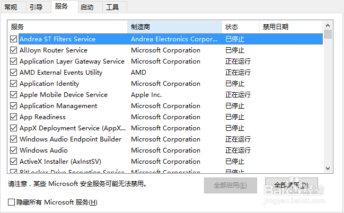Select AMD External Events Utility row
Viewport: 344px width, 213px height.
171,73
